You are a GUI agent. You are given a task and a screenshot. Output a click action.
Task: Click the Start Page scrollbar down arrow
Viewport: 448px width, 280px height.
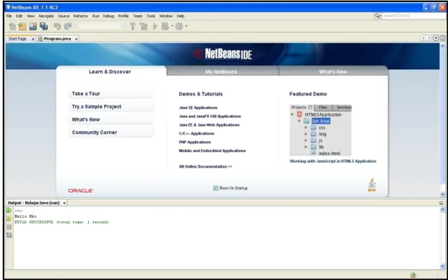(x=442, y=195)
